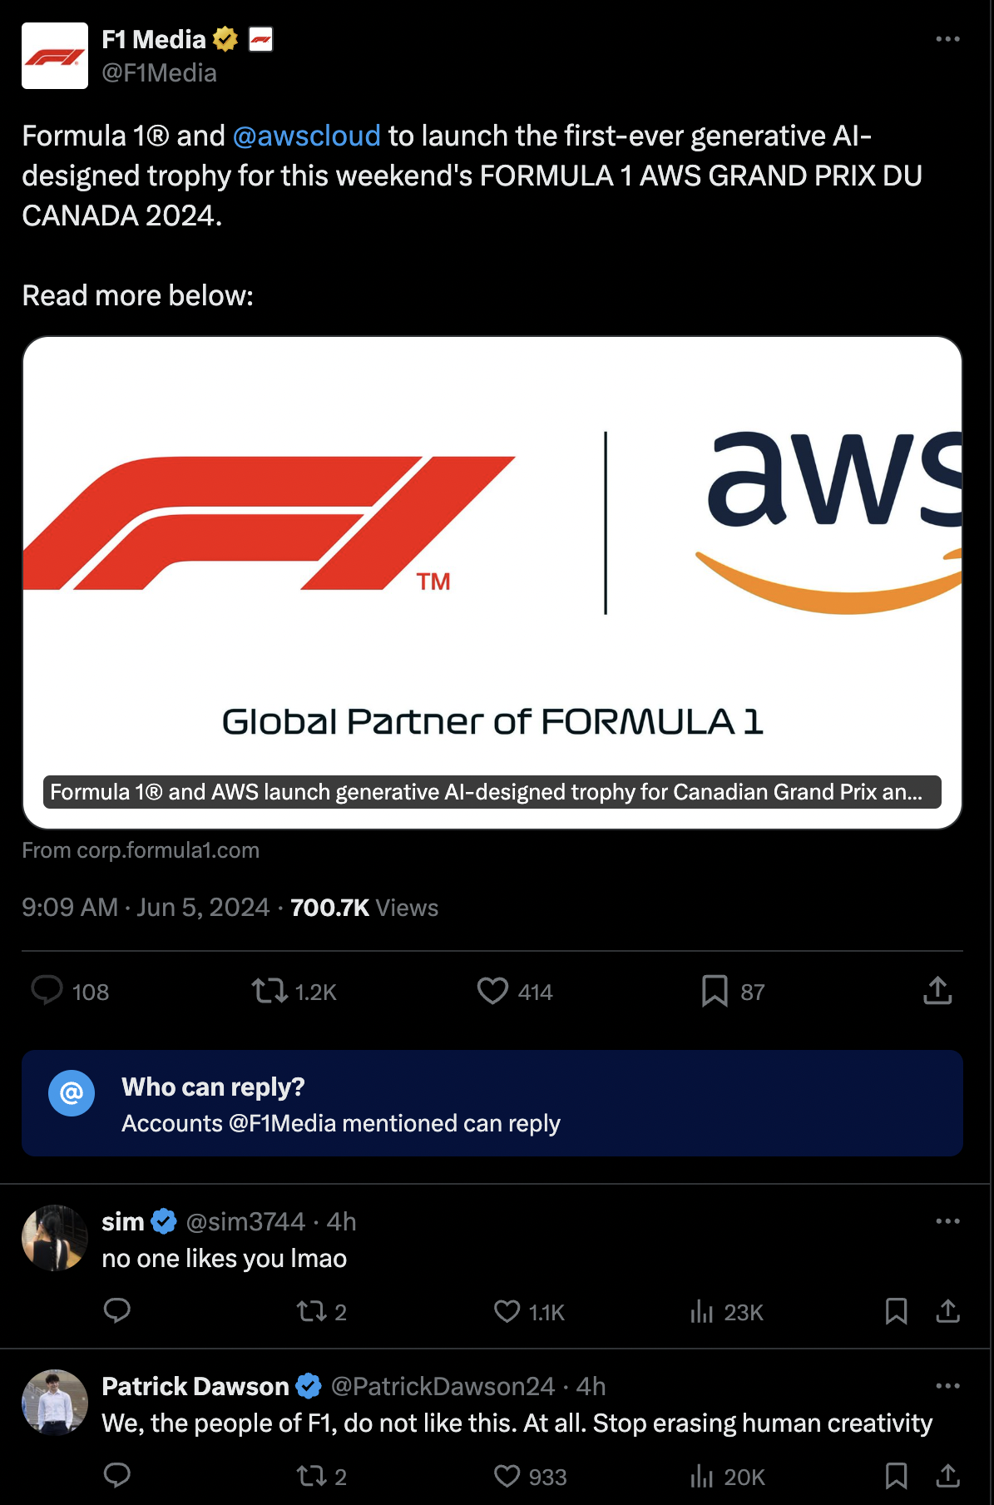Like Patrick Dawson's reply
Screen dimensions: 994x1505
point(507,1476)
